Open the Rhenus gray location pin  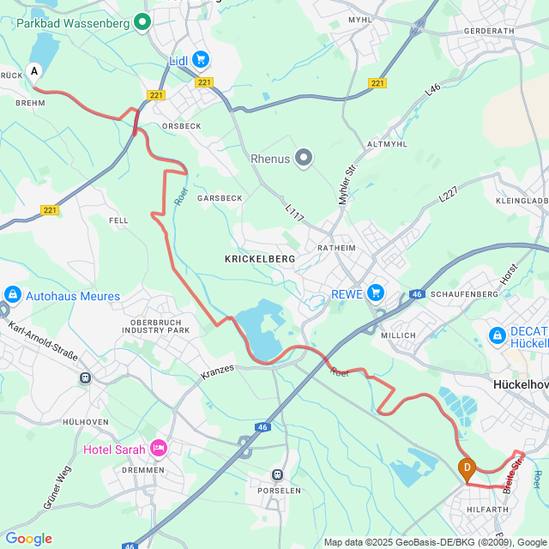tap(304, 158)
